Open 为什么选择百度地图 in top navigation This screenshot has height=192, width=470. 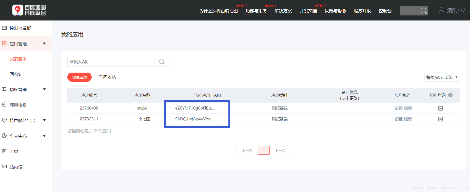point(219,11)
